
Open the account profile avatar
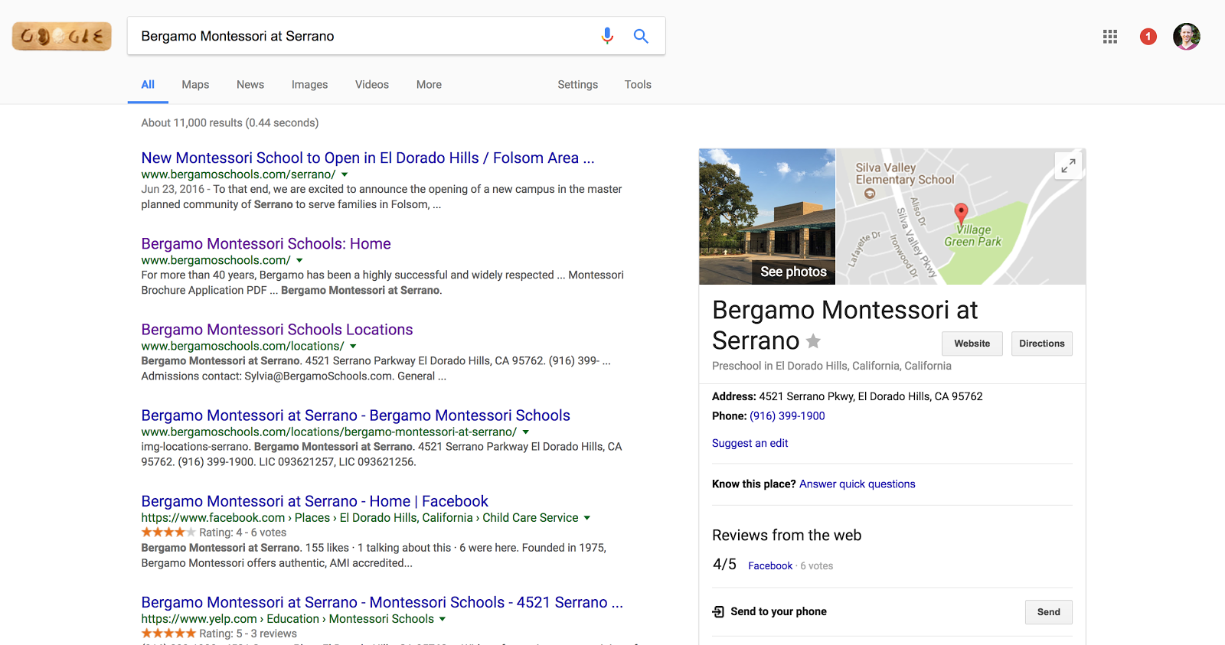point(1186,36)
